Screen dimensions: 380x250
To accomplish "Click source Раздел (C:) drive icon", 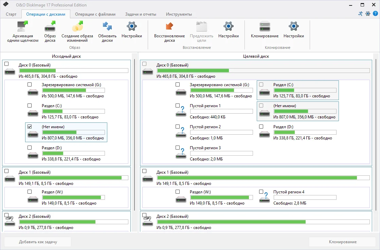I will tap(33, 114).
